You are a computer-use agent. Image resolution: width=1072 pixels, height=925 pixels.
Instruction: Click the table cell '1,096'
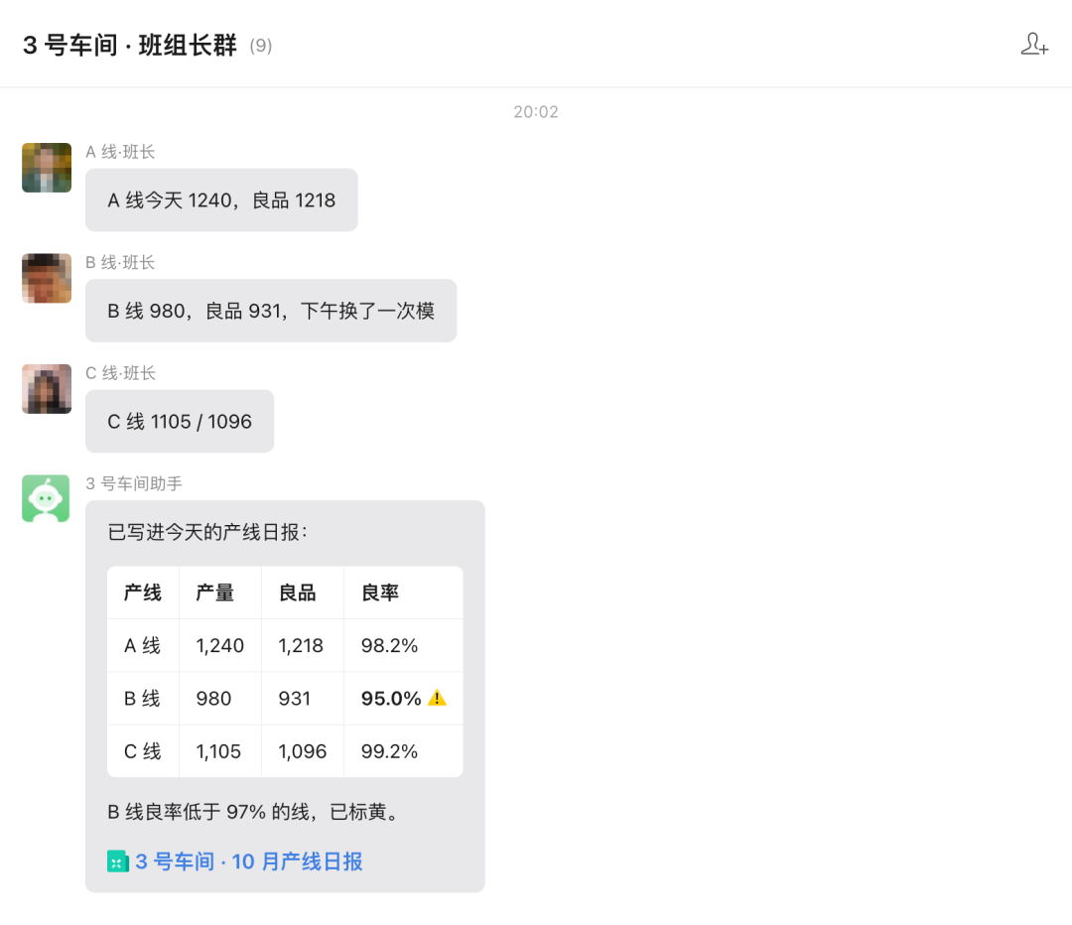[302, 751]
